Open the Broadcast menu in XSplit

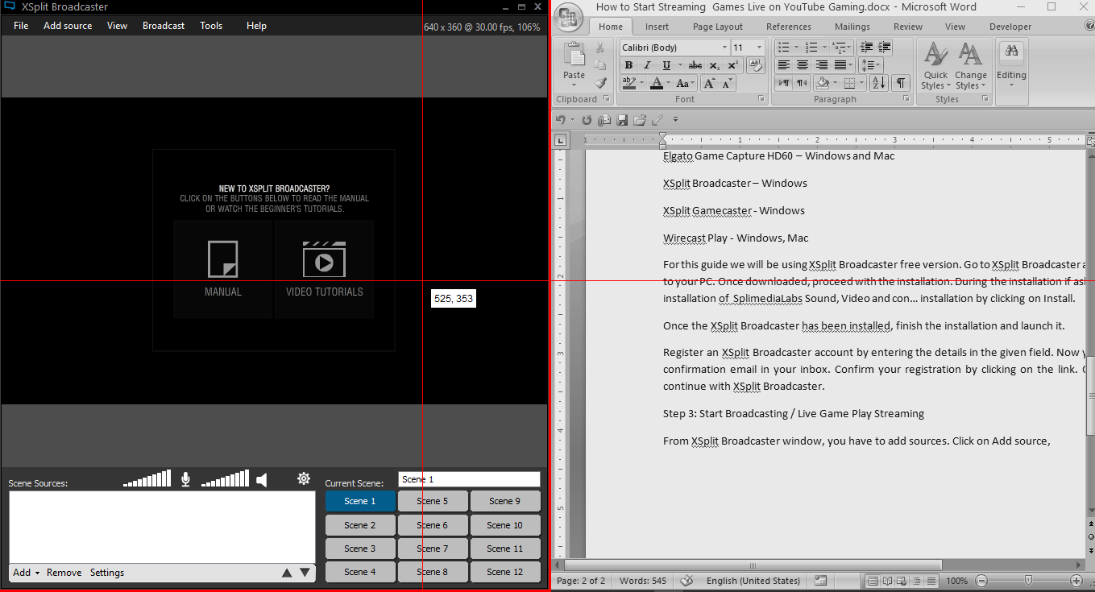pos(164,26)
